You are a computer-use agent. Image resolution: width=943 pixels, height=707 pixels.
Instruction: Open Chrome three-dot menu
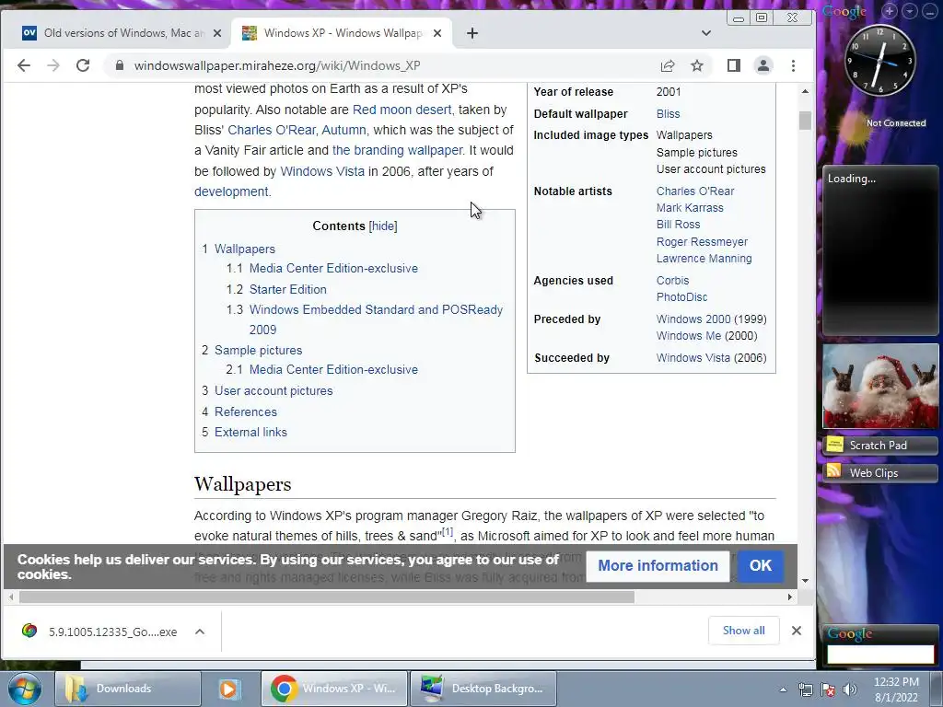tap(793, 65)
